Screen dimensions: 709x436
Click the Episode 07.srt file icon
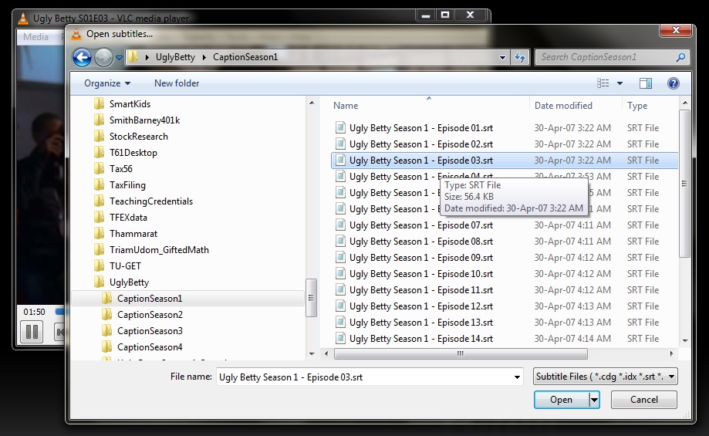click(x=340, y=225)
